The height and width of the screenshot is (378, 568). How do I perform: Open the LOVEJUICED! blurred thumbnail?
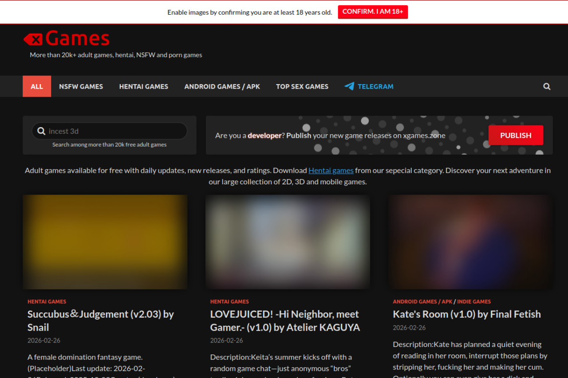click(x=288, y=242)
